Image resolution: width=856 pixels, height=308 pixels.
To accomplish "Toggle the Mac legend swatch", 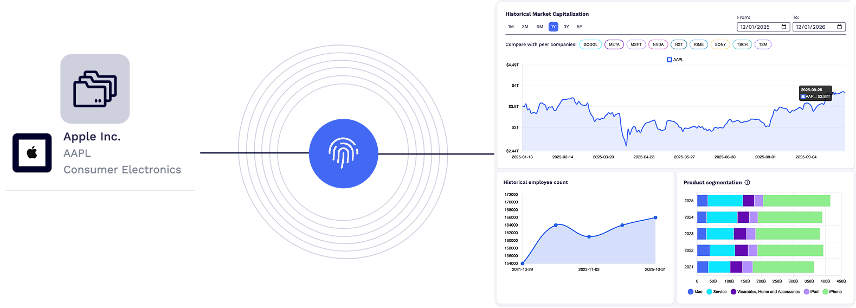I will [x=691, y=292].
